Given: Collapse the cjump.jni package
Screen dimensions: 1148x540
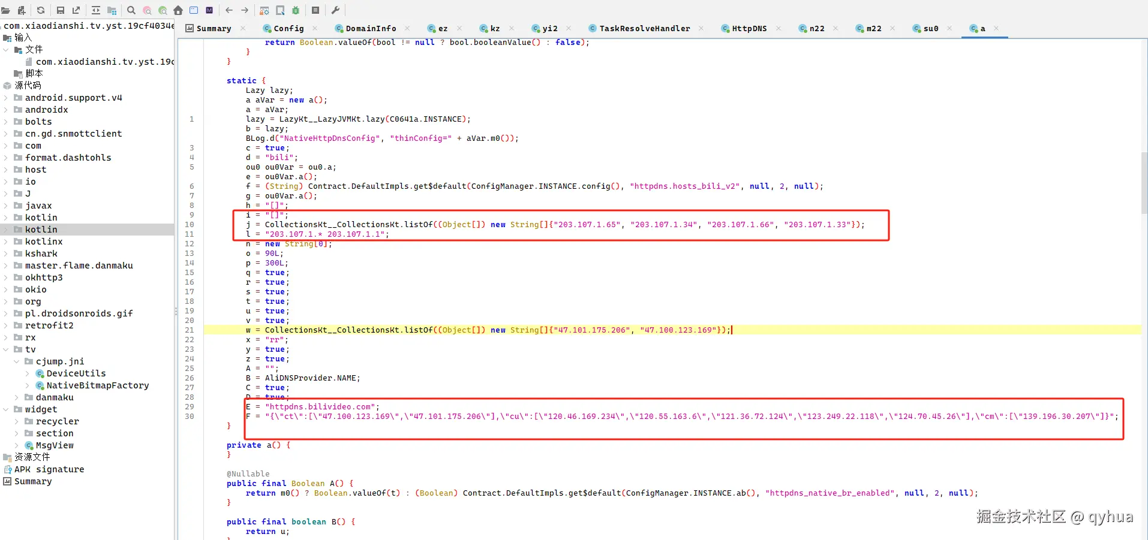Looking at the screenshot, I should tap(17, 361).
